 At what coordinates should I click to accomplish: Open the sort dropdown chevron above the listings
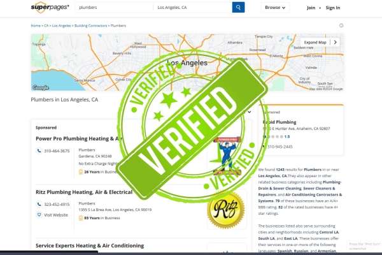pos(249,112)
